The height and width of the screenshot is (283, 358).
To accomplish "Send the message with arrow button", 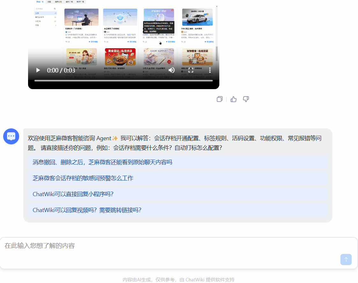I will click(346, 259).
